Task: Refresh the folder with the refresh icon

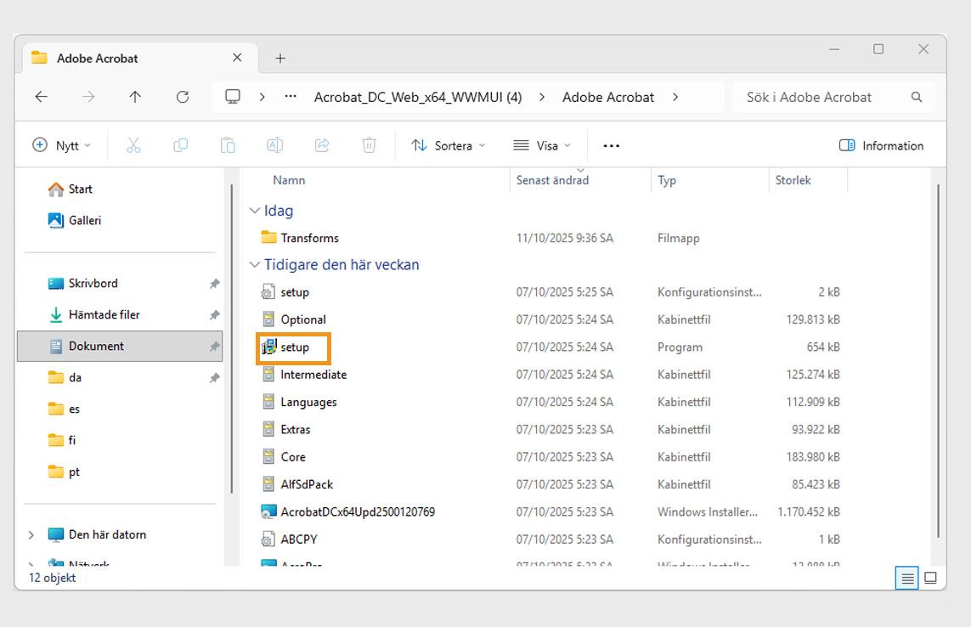Action: click(182, 97)
